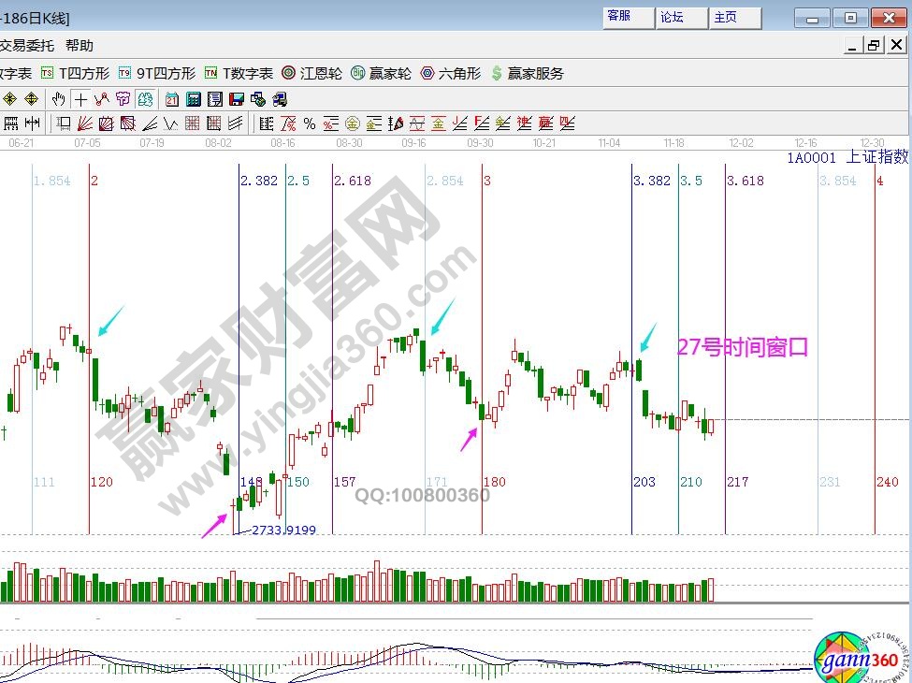912x683 pixels.
Task: Open the 交易委托 menu
Action: (x=27, y=45)
